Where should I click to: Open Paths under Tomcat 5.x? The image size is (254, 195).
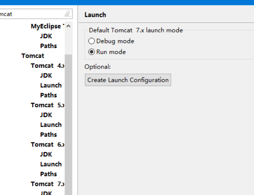(49, 134)
